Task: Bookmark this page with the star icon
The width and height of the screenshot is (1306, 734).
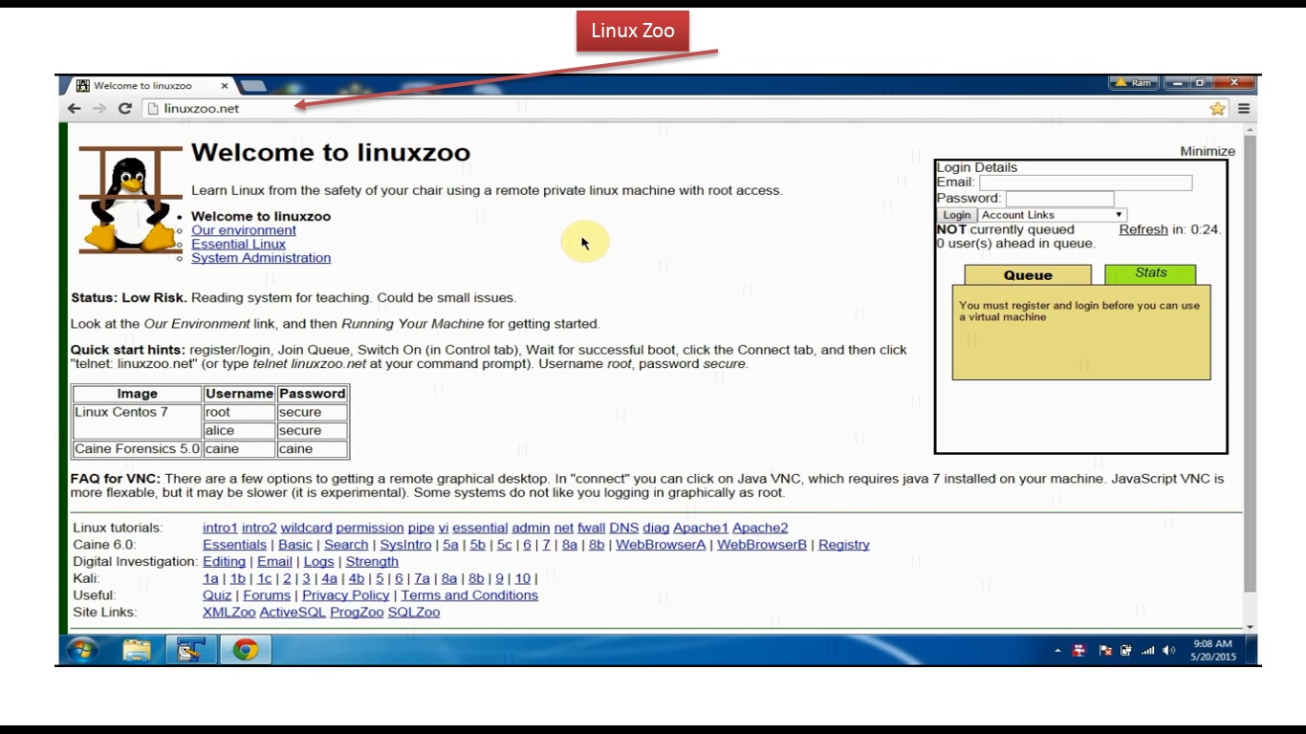Action: pyautogui.click(x=1217, y=109)
